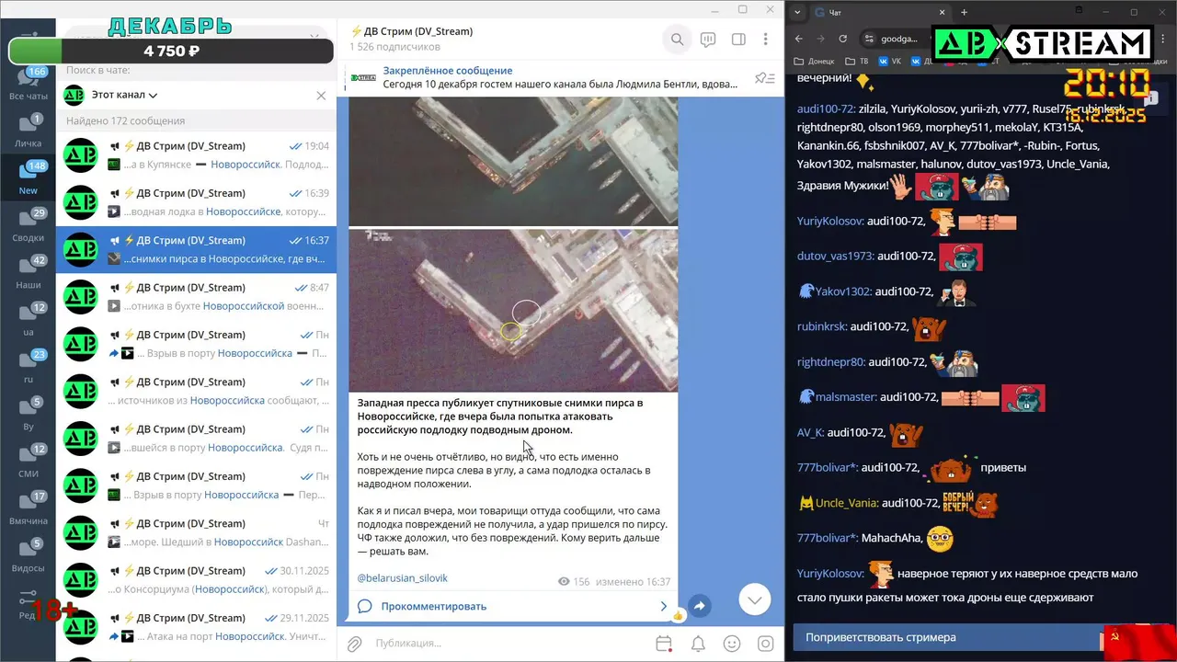Open the 19:04 Купянск search result
The width and height of the screenshot is (1177, 662).
point(196,155)
